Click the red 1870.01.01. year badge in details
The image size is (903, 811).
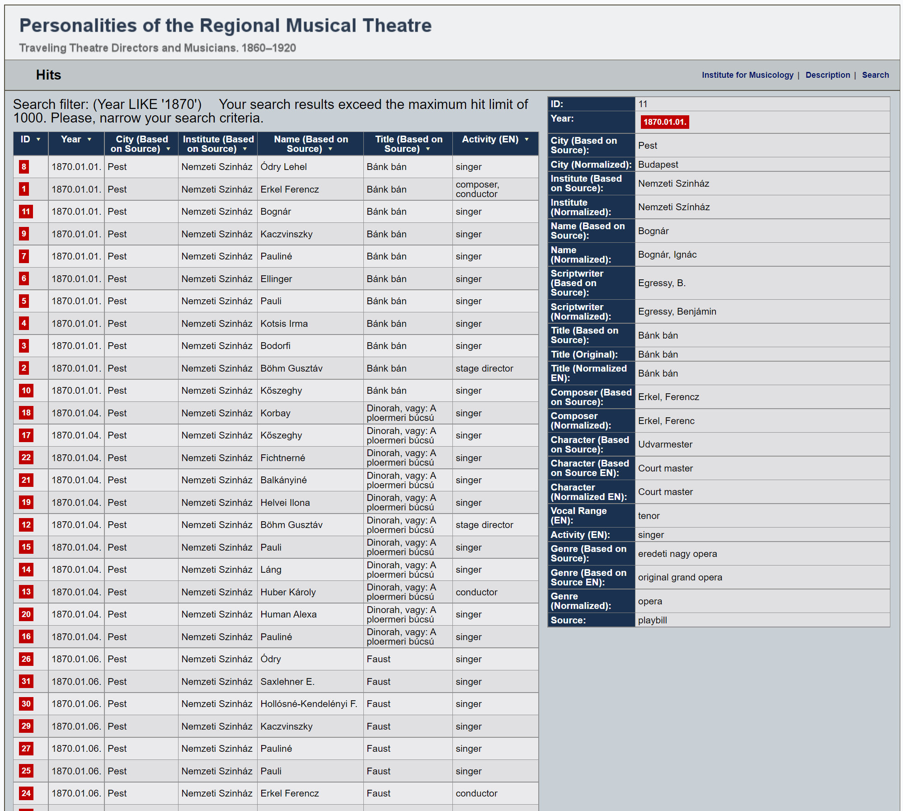[664, 122]
